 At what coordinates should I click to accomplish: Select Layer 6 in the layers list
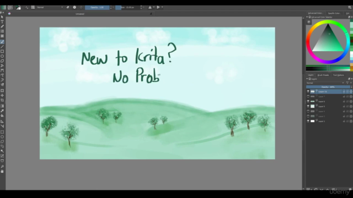[x=329, y=101]
